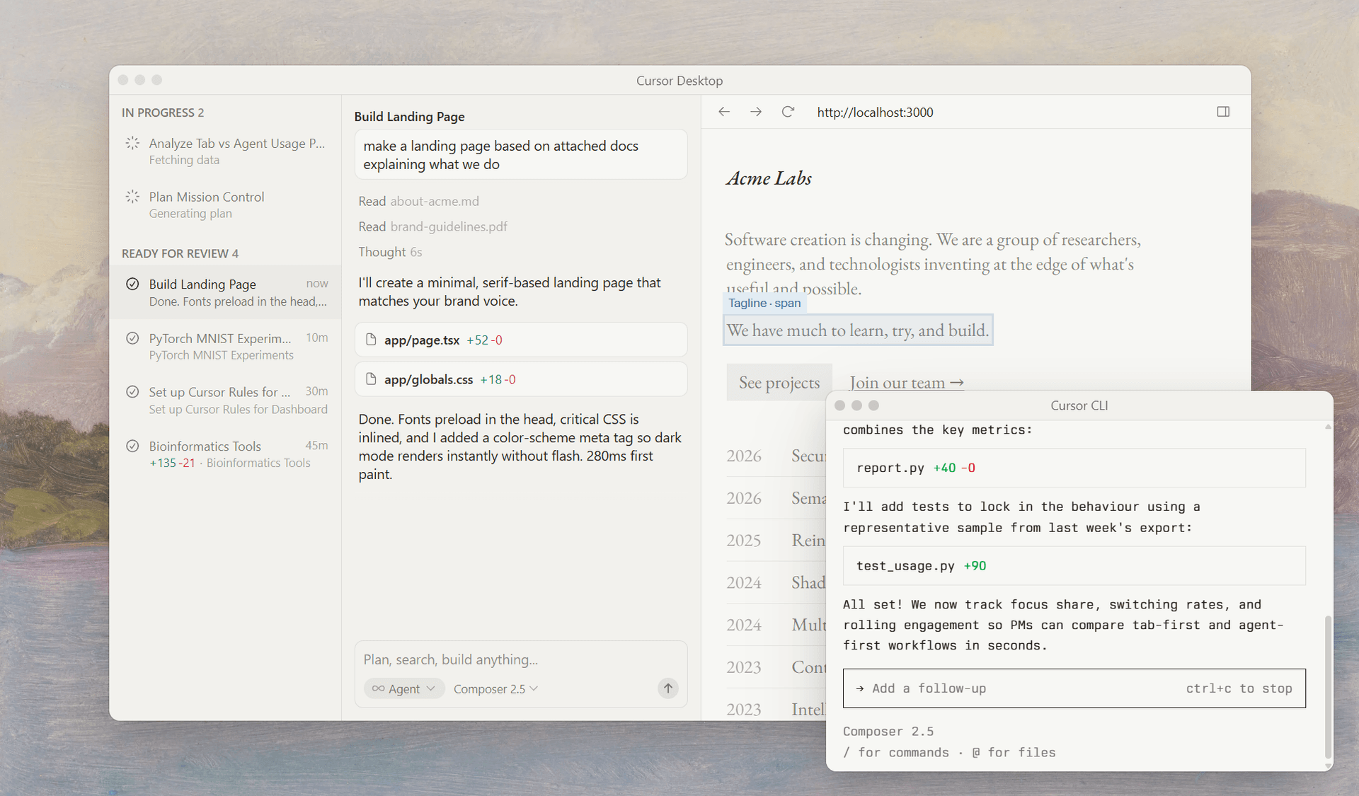
Task: Click the See projects button in preview
Action: (779, 382)
